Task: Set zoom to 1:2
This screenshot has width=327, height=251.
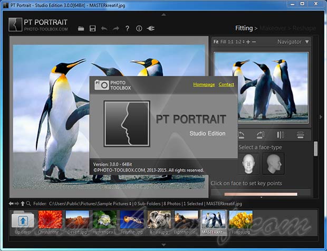Action: click(238, 42)
